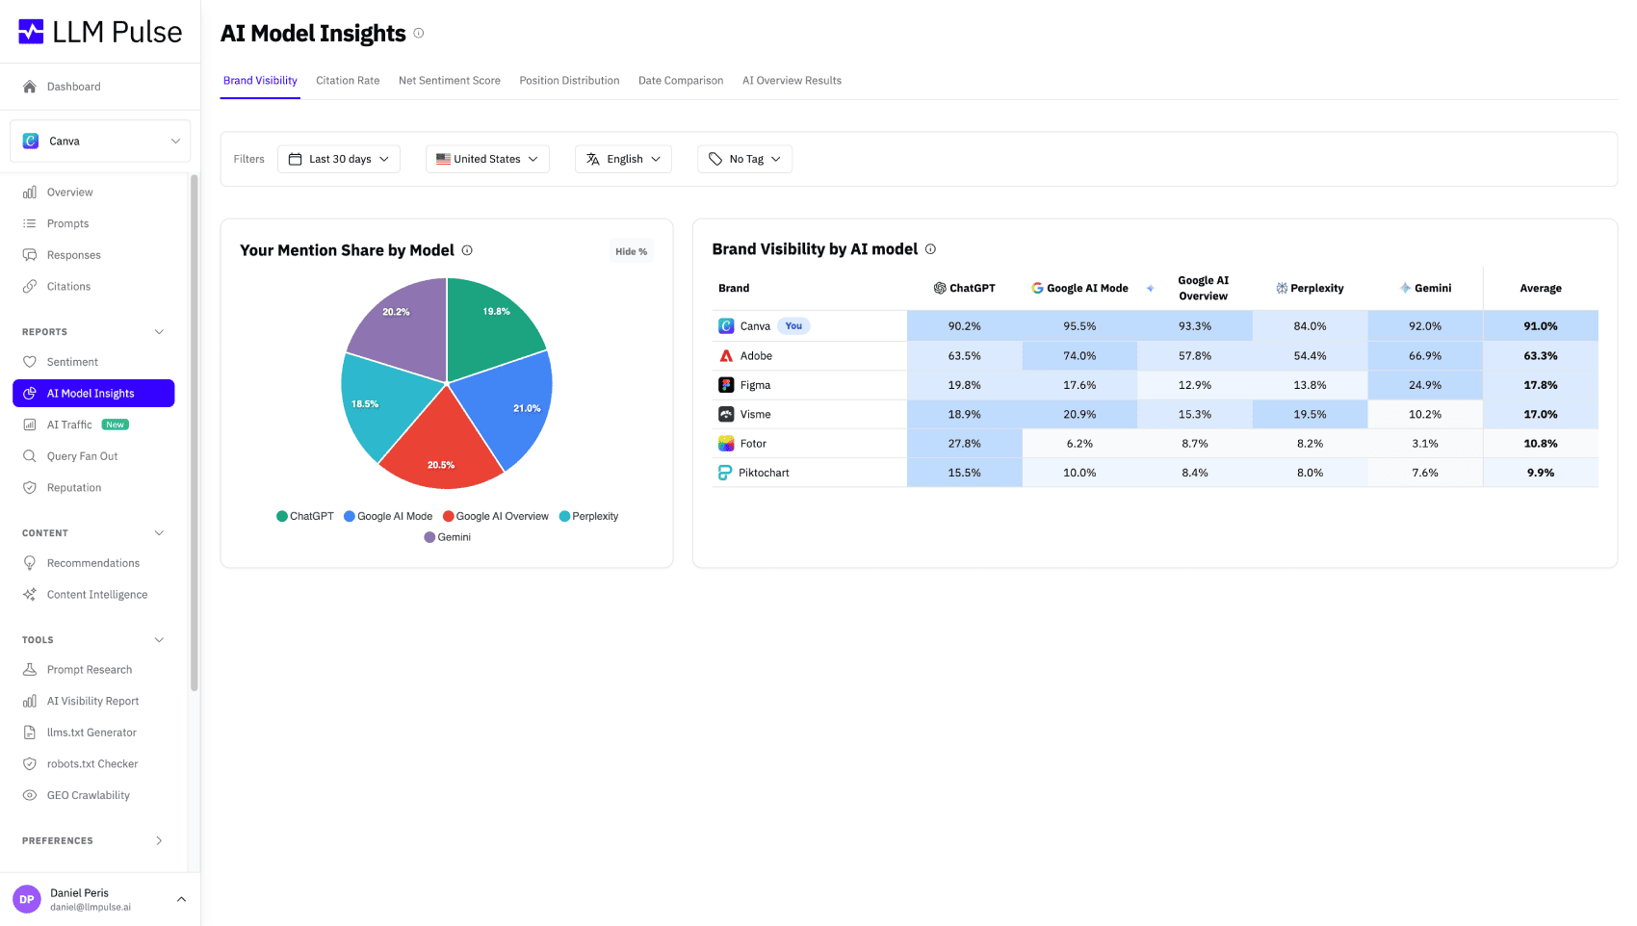The height and width of the screenshot is (926, 1637).
Task: Click the Recommendations lightbulb icon
Action: pos(30,563)
